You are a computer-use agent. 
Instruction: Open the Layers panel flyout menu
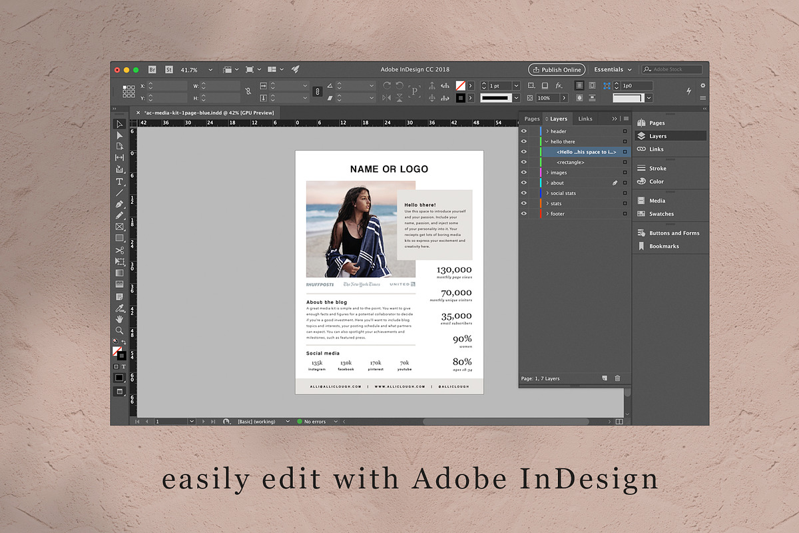pos(626,119)
